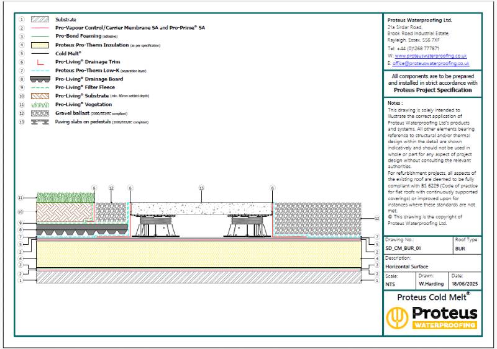Screen dimensions: 497x349
Task: Click the speckled paving slab in the section
Action: tap(201, 209)
